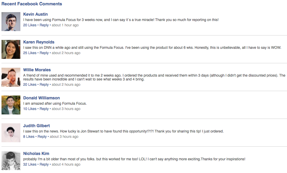Click the Recent Facebook Comments heading
The height and width of the screenshot is (173, 287).
click(32, 4)
